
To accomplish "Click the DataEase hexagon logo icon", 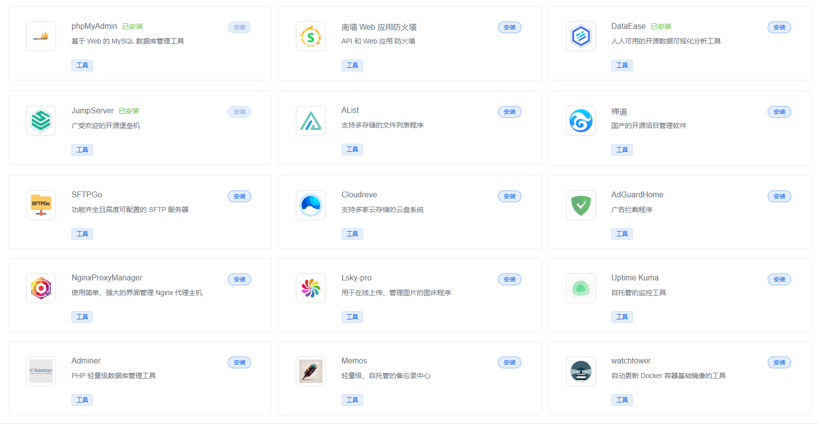I will tap(581, 36).
